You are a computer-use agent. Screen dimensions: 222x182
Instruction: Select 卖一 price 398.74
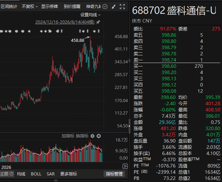coord(169,60)
